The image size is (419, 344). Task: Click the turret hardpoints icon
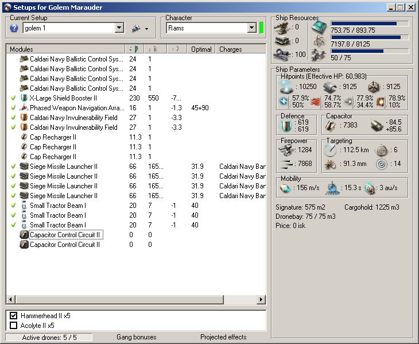coord(282,28)
